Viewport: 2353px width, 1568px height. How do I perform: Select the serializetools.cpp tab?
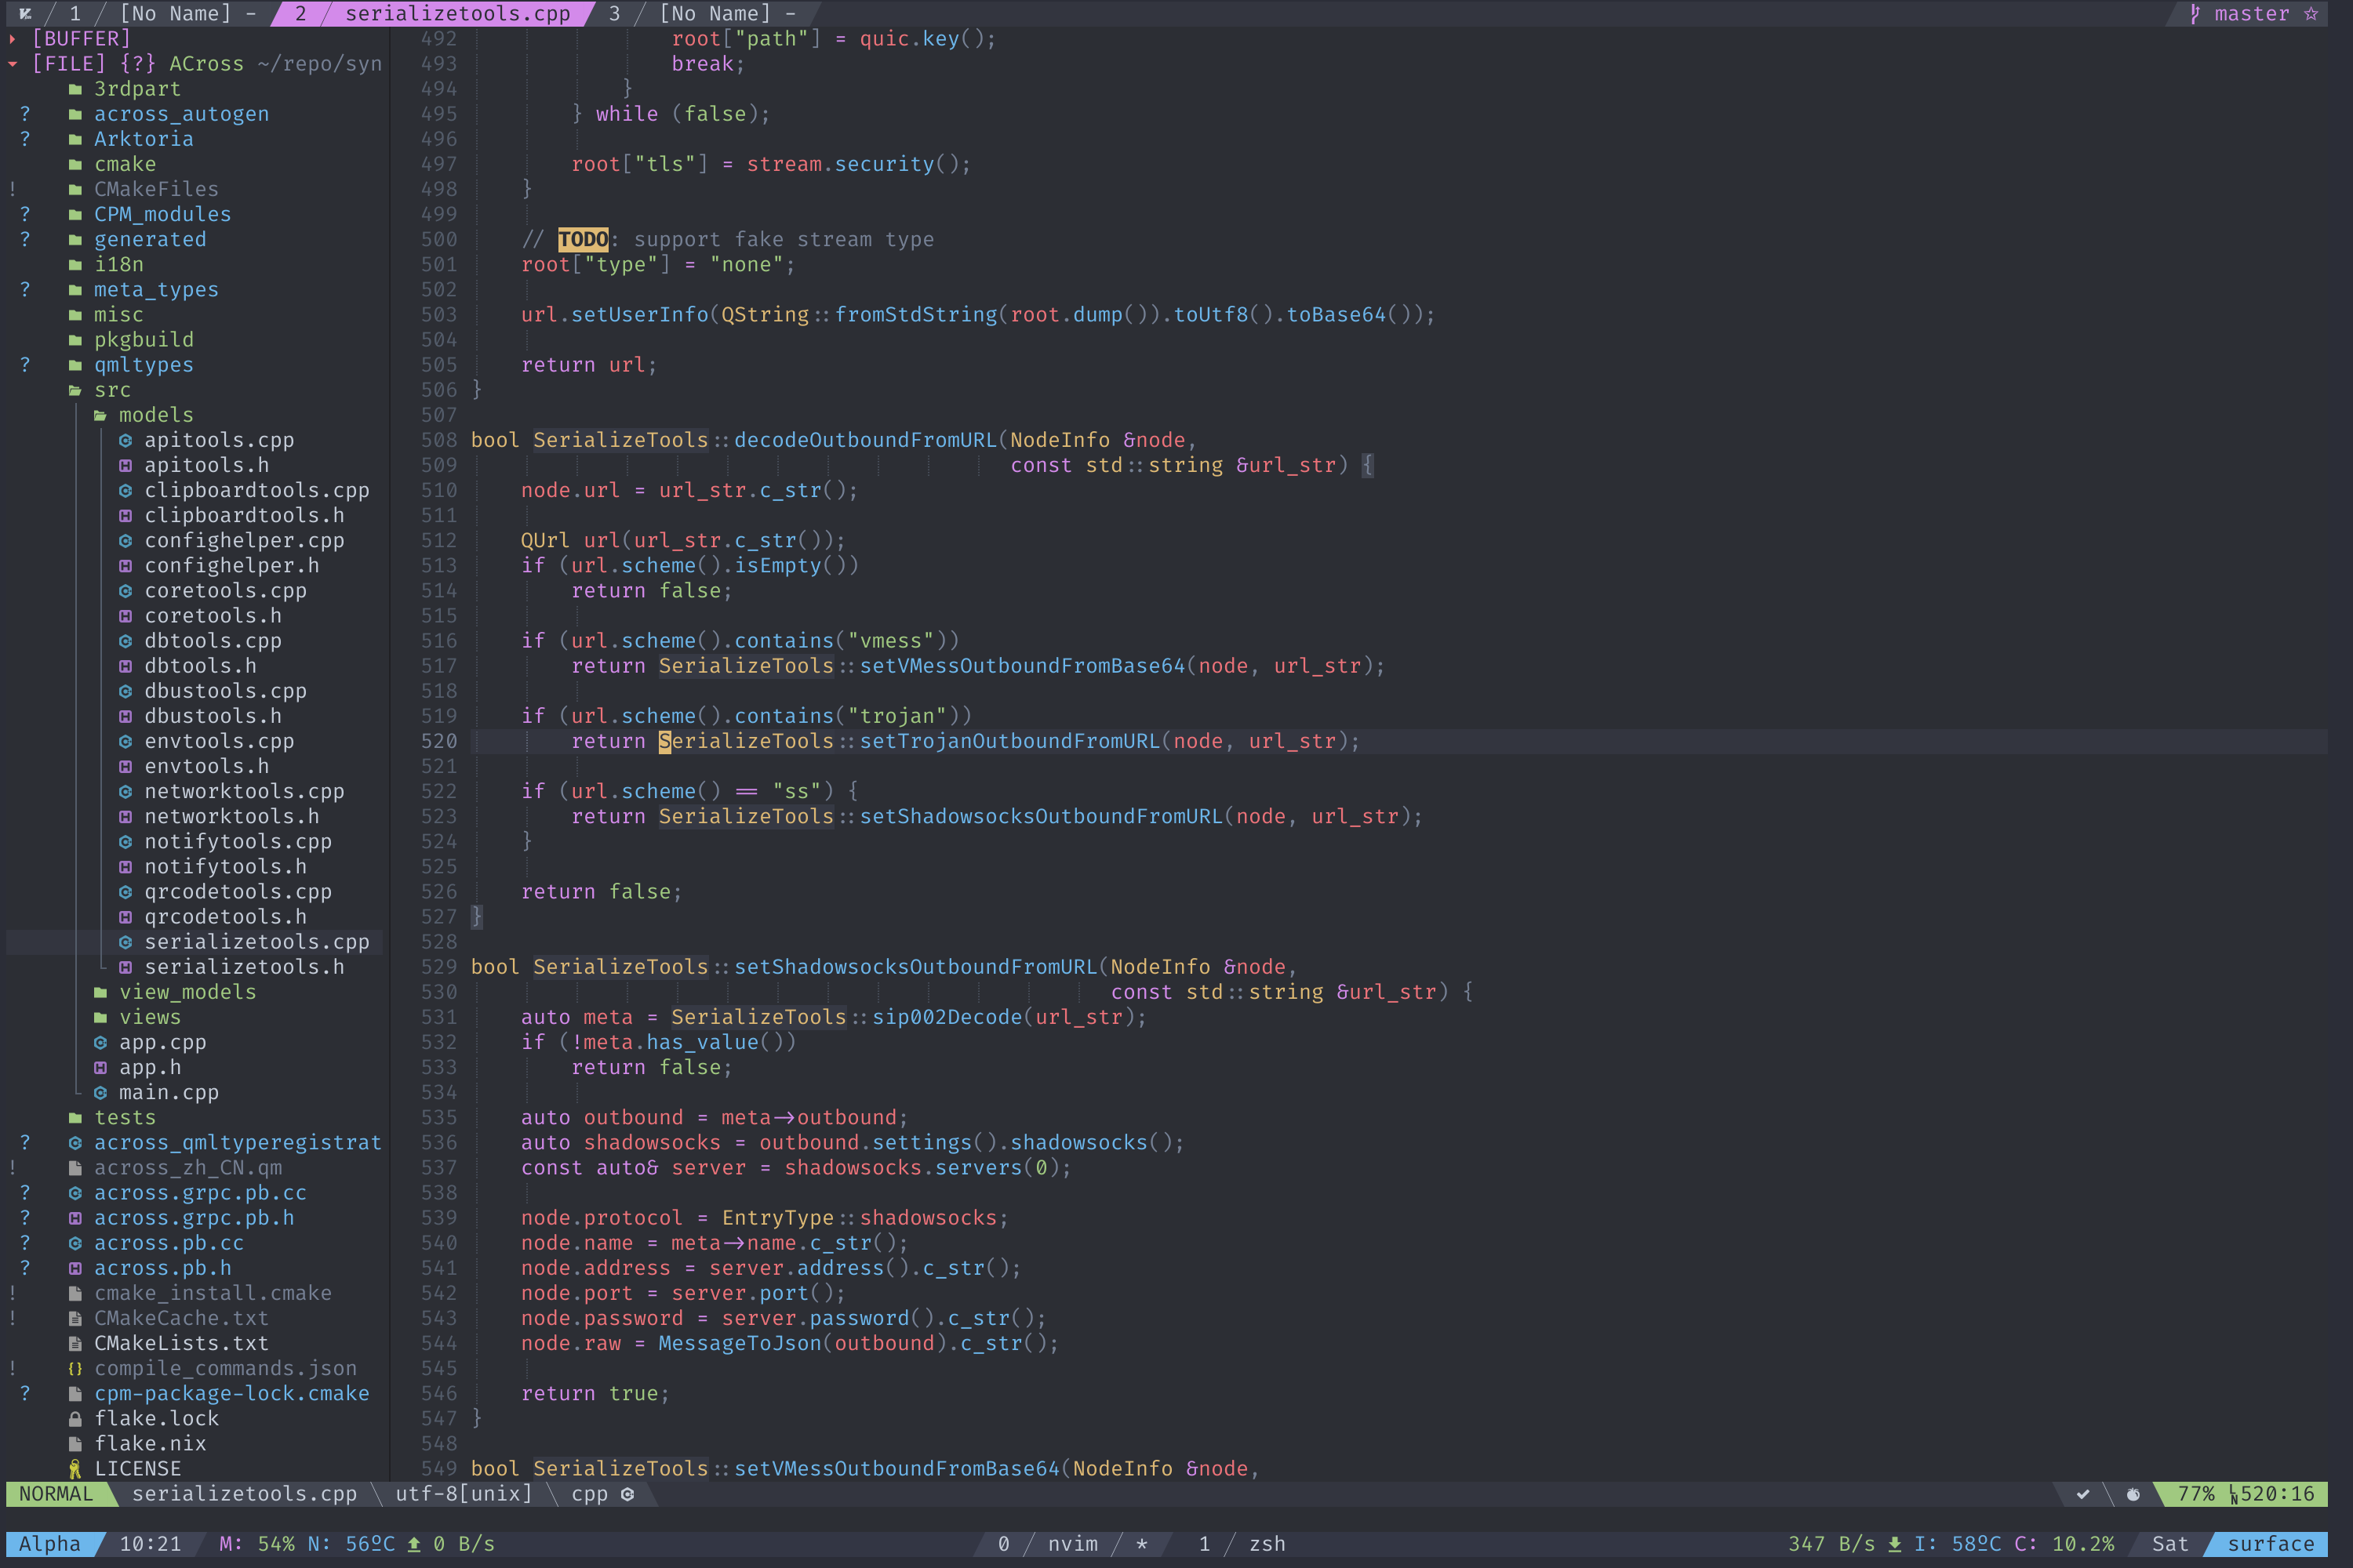[432, 14]
